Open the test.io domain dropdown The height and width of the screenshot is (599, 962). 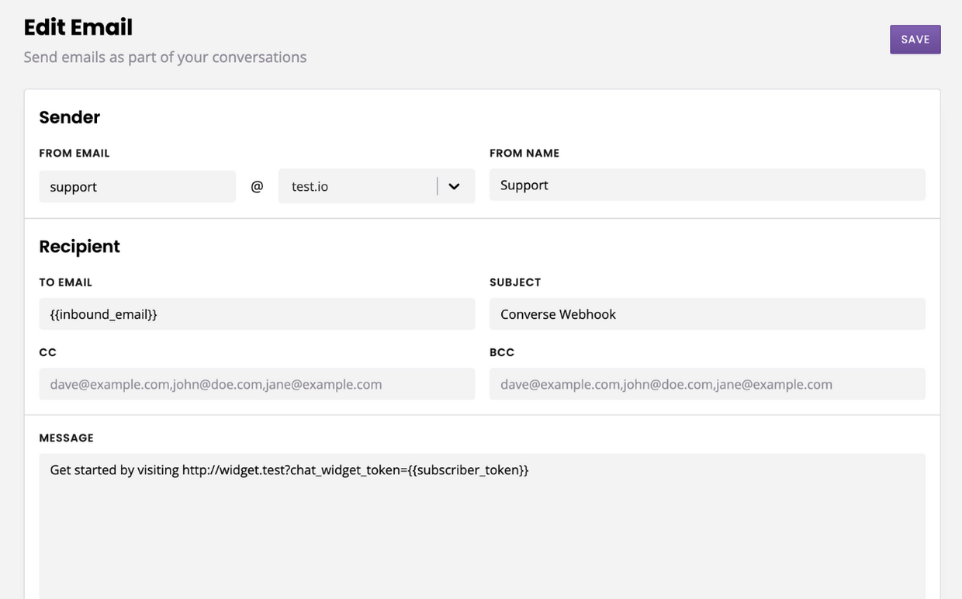coord(376,186)
